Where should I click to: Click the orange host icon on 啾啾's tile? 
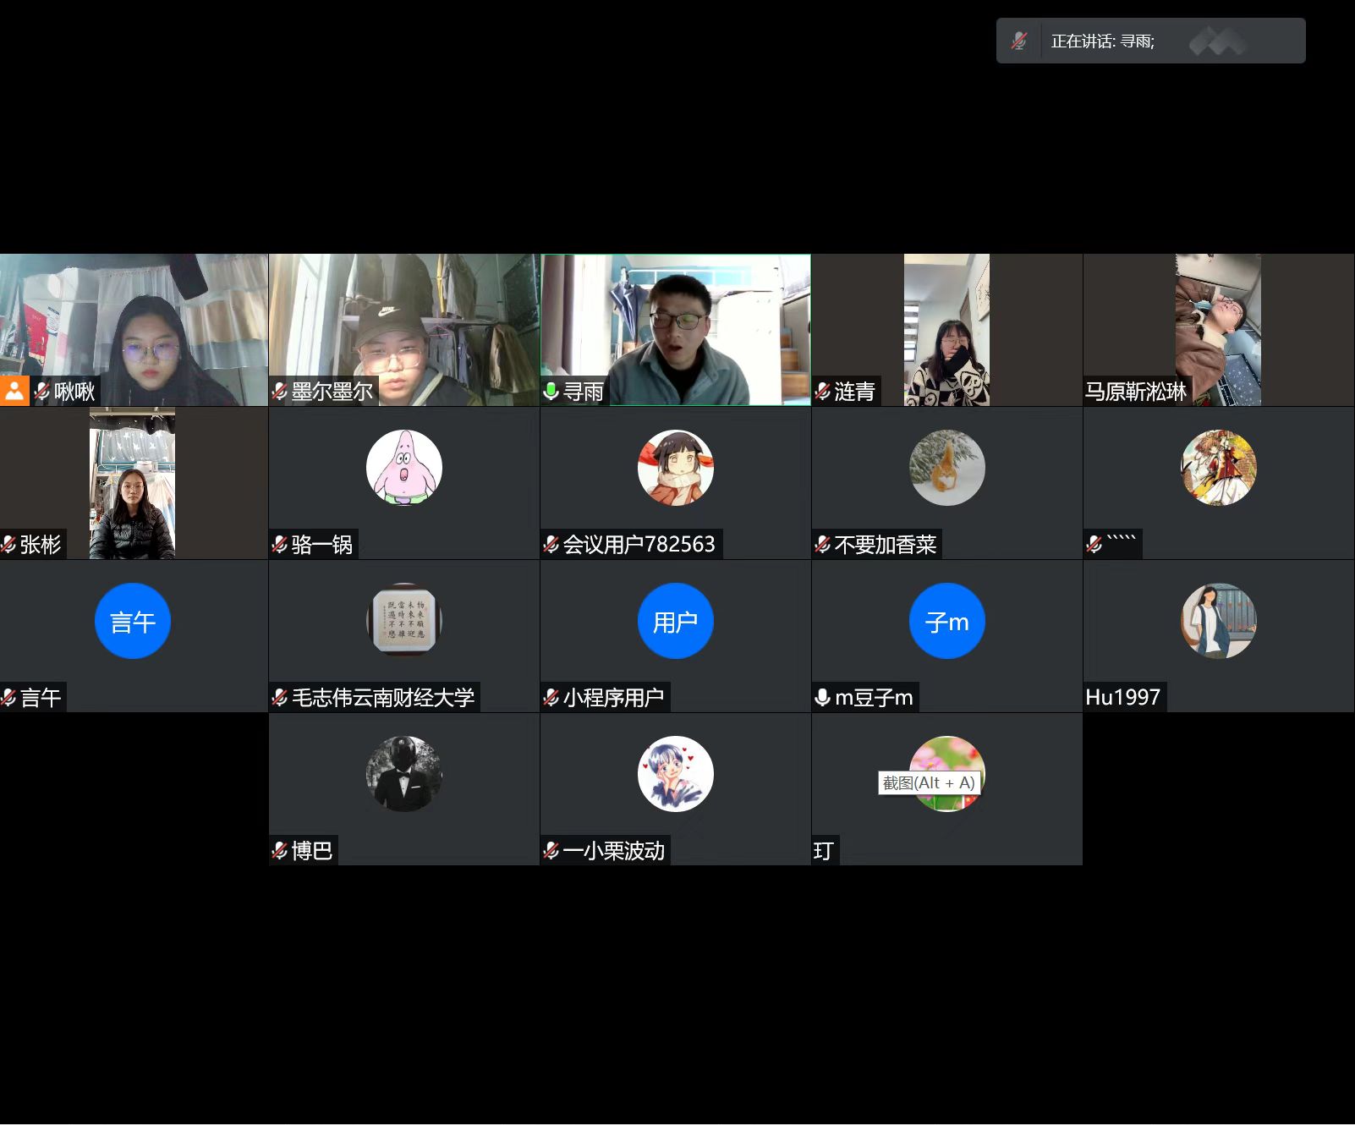point(14,392)
